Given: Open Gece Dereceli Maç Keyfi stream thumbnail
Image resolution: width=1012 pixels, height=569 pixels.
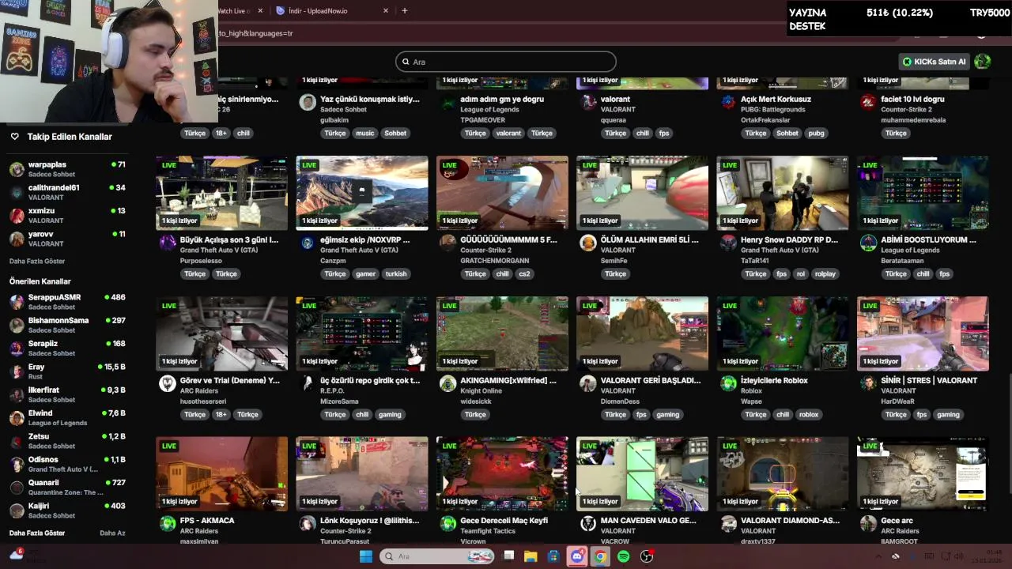Looking at the screenshot, I should point(502,473).
